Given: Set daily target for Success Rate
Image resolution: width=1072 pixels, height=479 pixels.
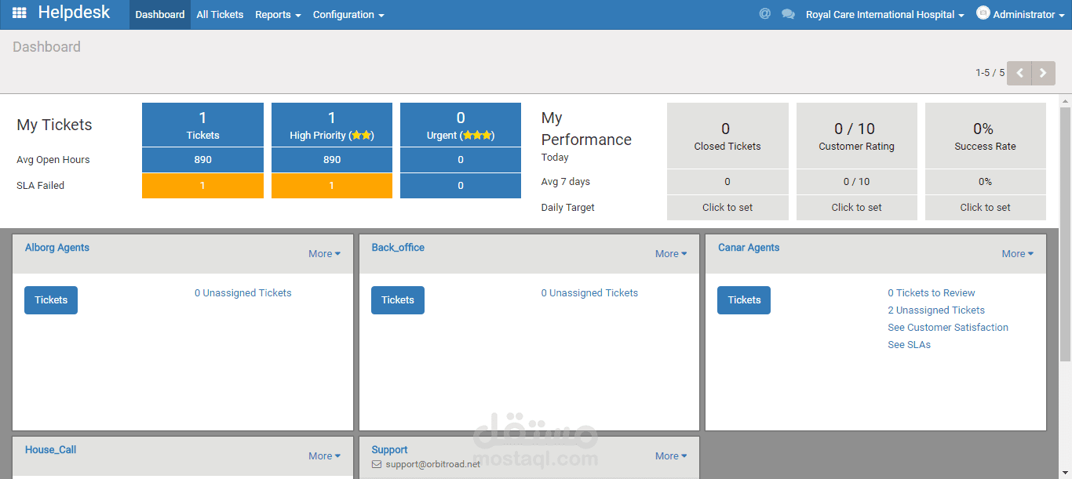Looking at the screenshot, I should (986, 208).
